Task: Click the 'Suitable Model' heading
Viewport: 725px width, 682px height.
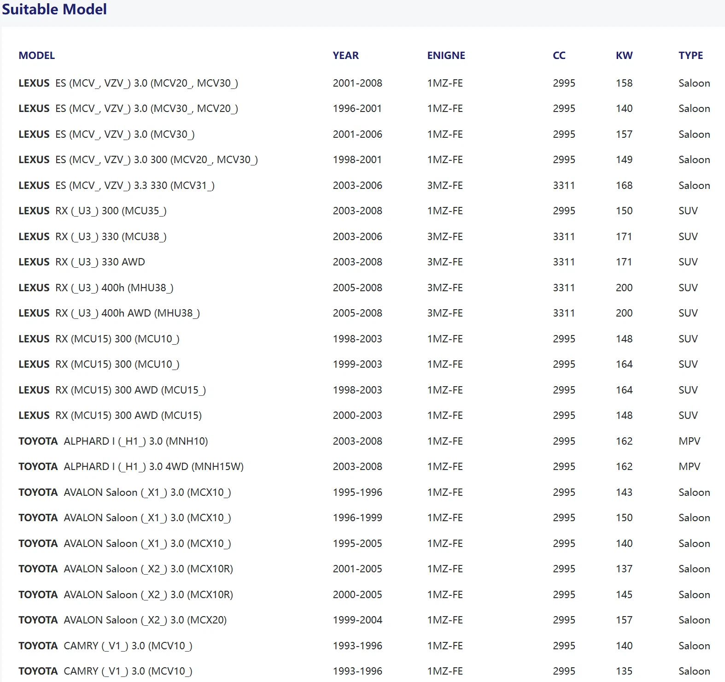Action: pyautogui.click(x=54, y=9)
